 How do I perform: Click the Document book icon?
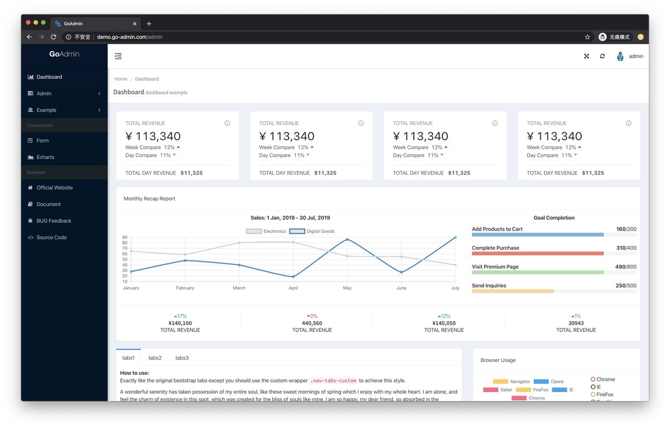pos(31,204)
